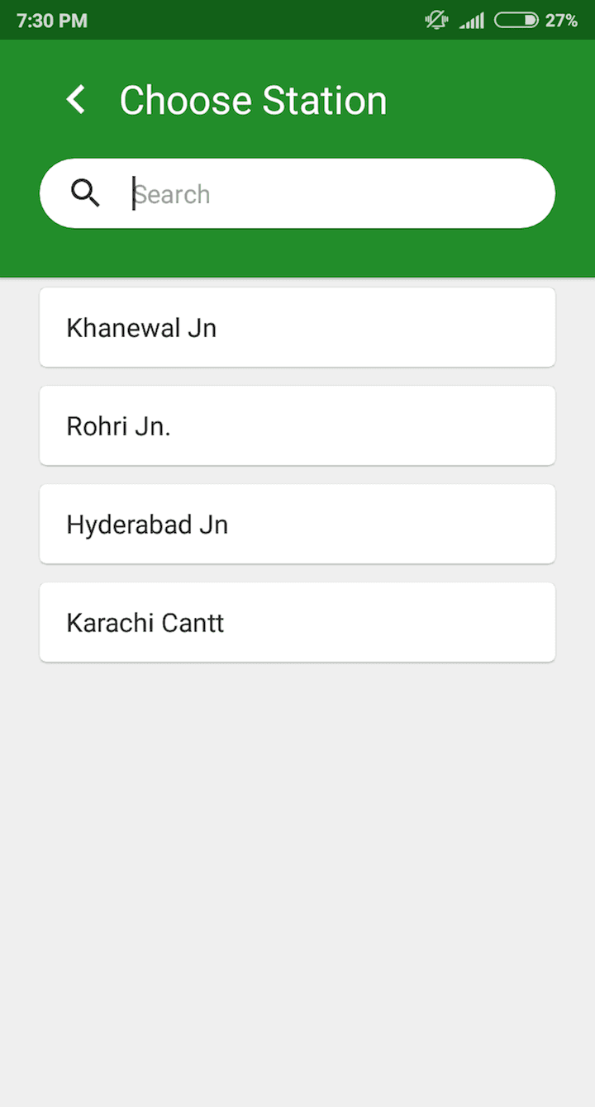Tap the 27% battery percentage

[x=561, y=20]
